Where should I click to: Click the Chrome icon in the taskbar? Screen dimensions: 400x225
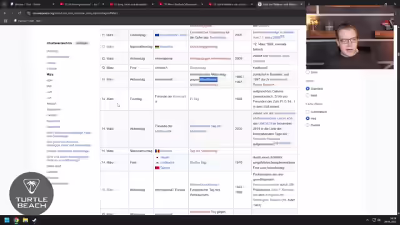(16, 220)
